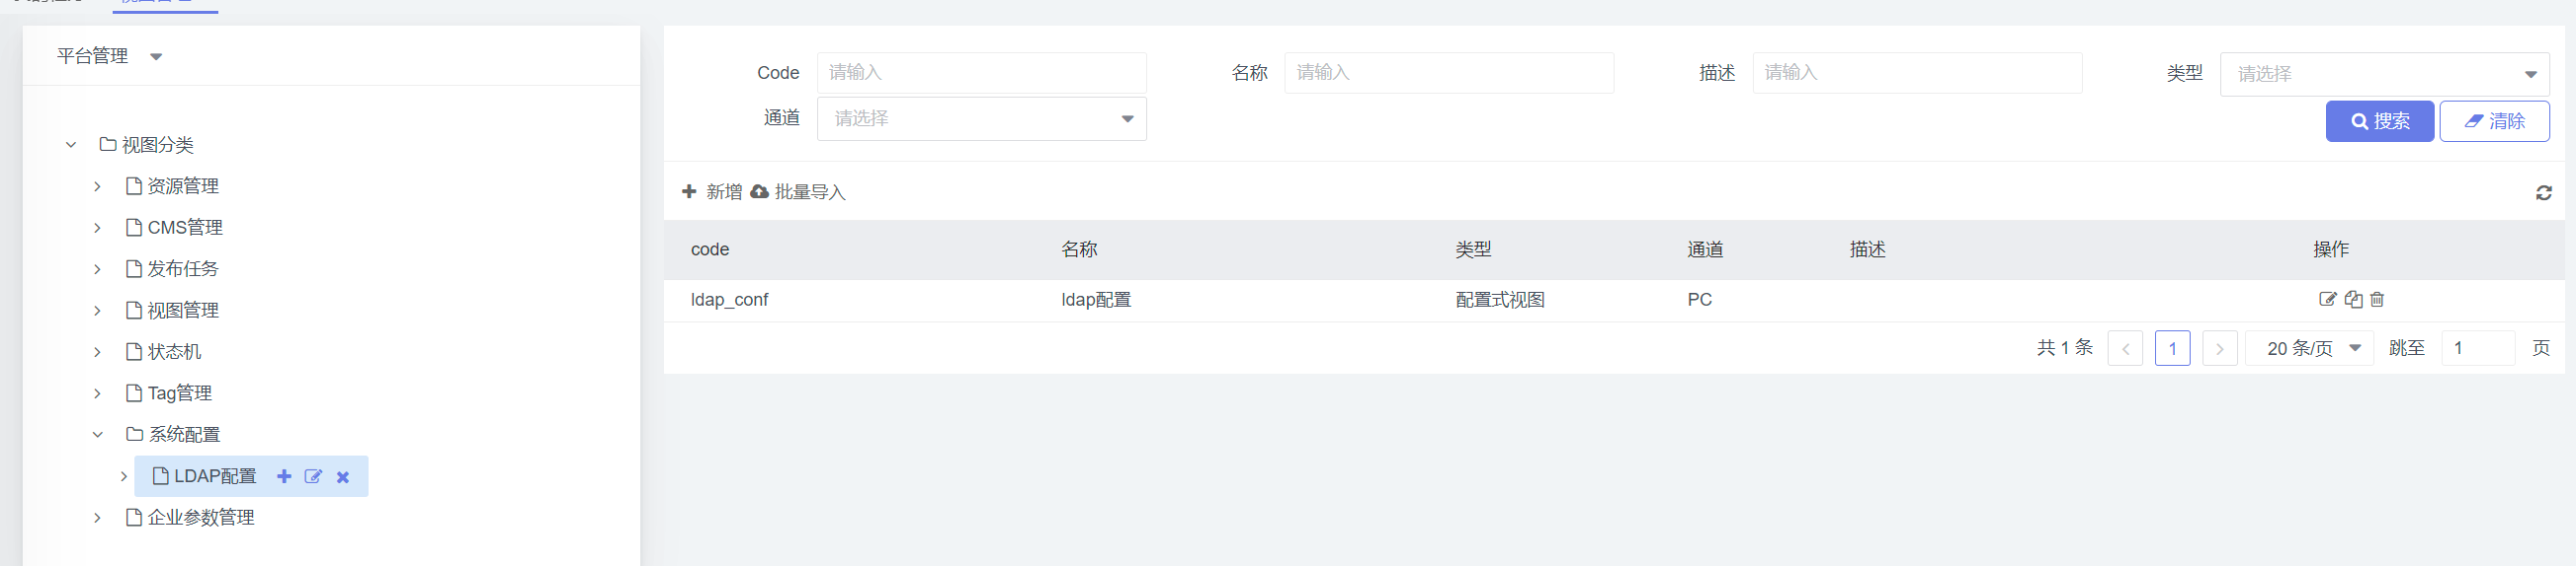Click the delete trash icon in ldap_conf row

click(x=2377, y=300)
